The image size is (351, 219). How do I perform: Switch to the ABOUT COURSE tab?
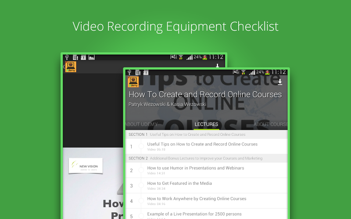[x=270, y=124]
